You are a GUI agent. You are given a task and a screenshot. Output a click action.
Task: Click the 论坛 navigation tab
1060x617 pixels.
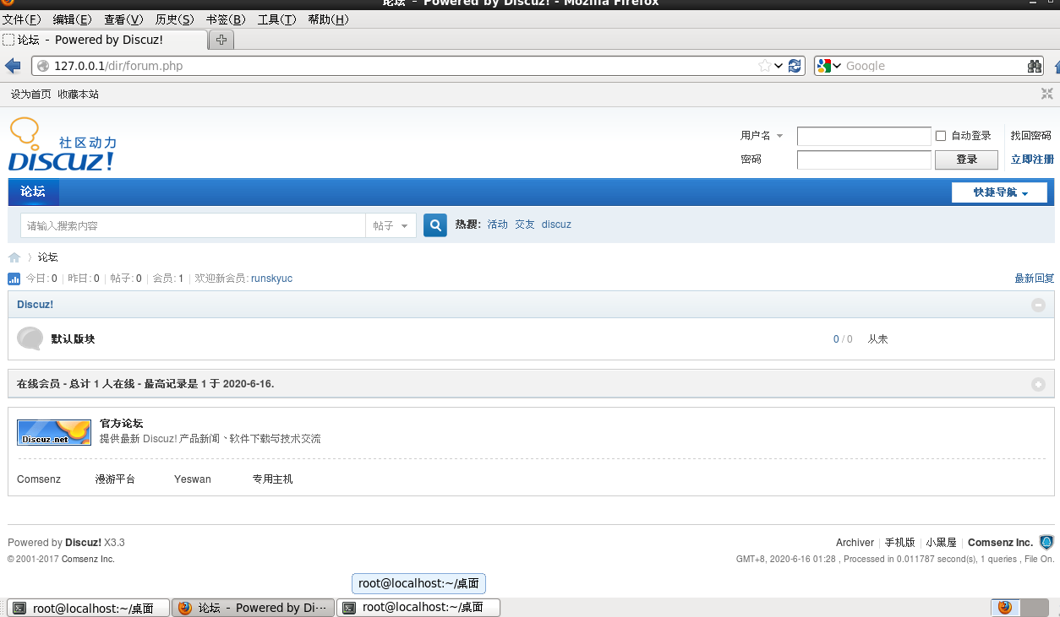pos(33,192)
